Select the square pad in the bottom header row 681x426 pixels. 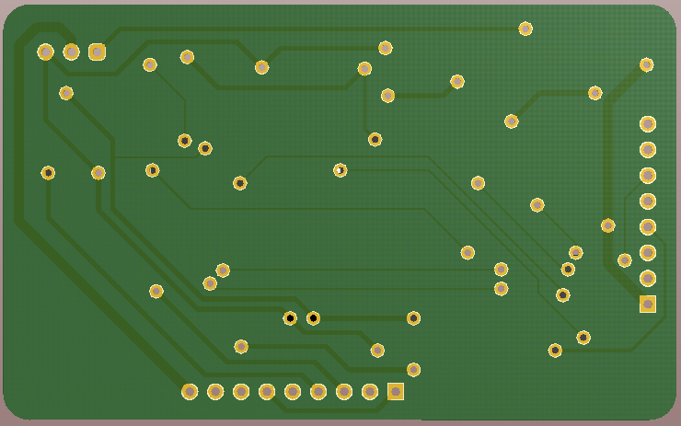(396, 392)
